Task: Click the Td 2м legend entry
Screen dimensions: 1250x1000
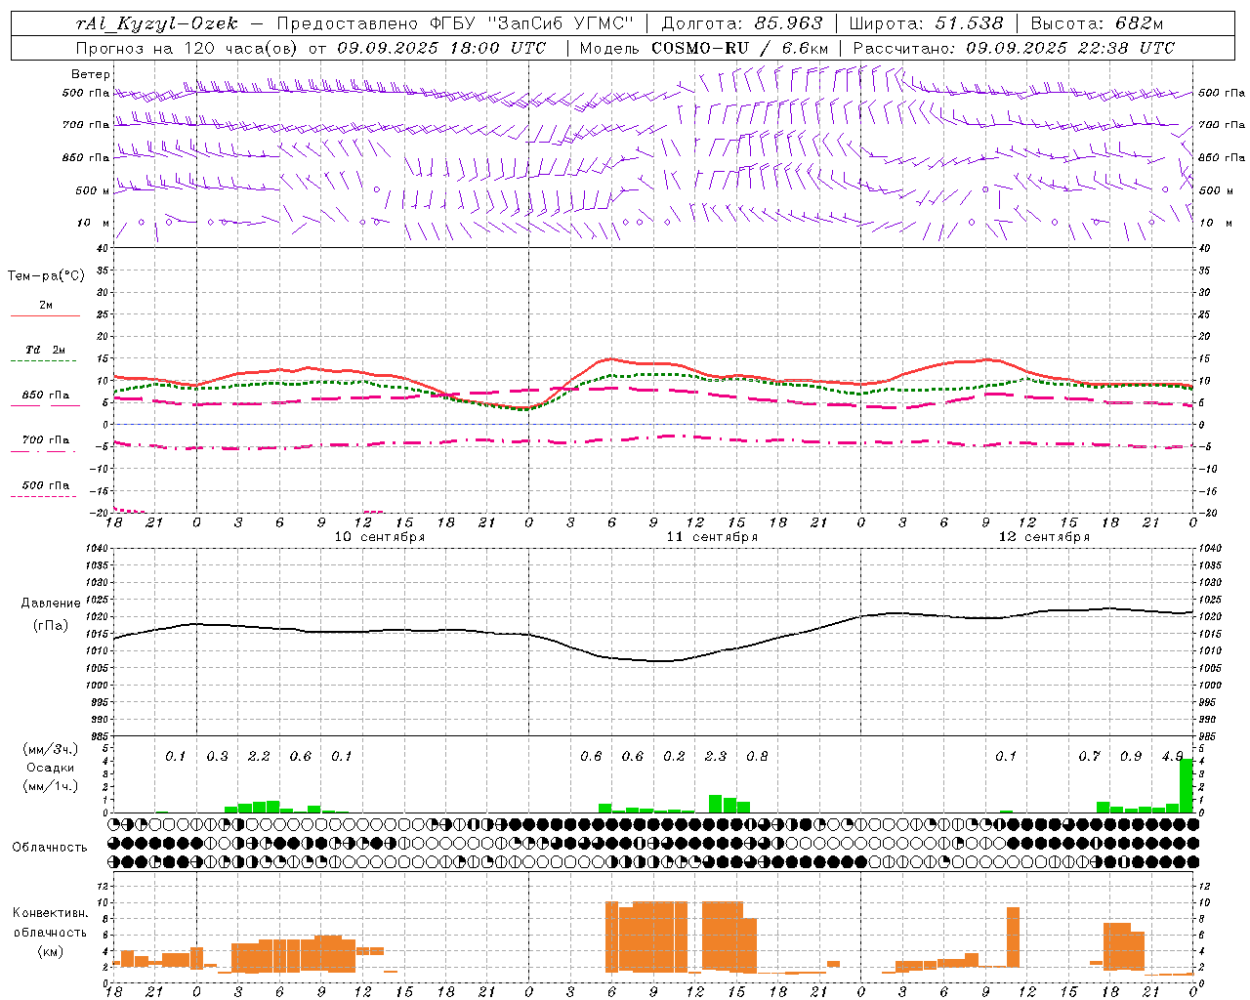Action: [45, 350]
